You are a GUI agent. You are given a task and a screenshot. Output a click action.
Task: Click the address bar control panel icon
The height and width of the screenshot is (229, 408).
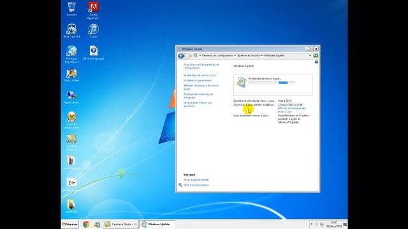coord(196,55)
